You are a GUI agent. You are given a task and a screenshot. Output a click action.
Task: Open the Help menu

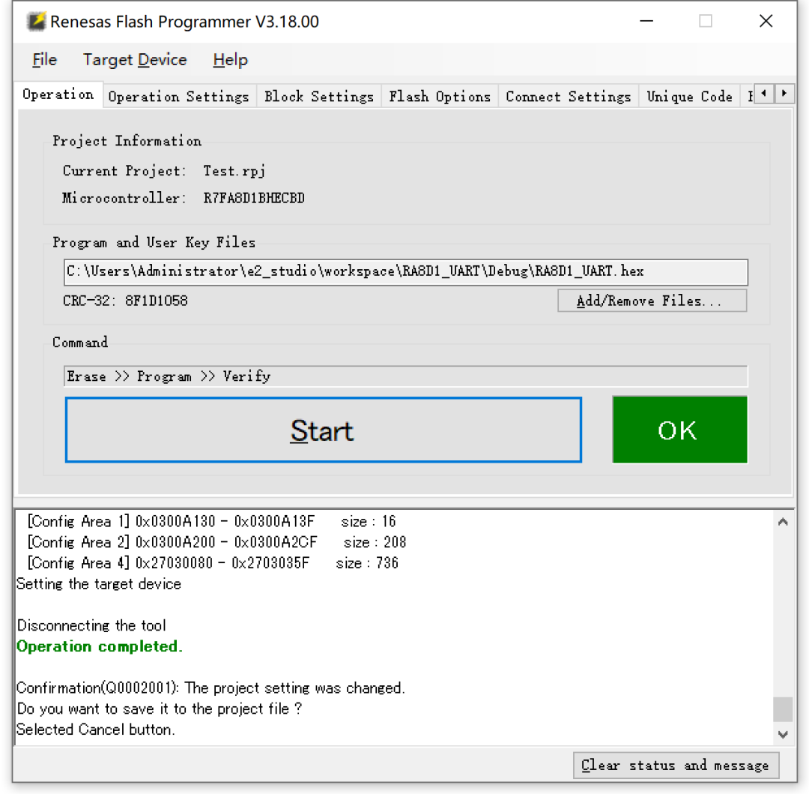[x=230, y=60]
